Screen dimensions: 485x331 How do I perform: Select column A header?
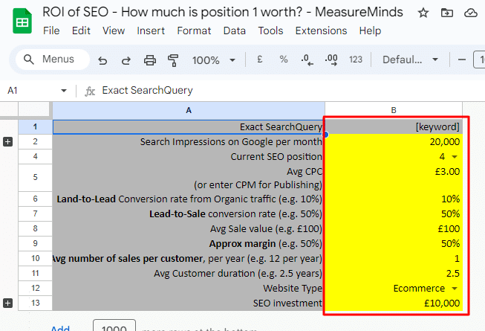tap(189, 110)
